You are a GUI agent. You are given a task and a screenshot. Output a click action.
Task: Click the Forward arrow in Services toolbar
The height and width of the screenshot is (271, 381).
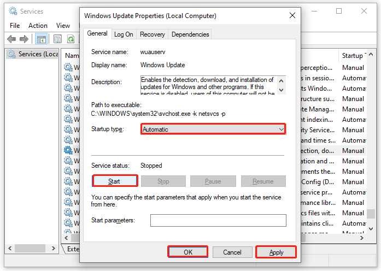click(25, 39)
